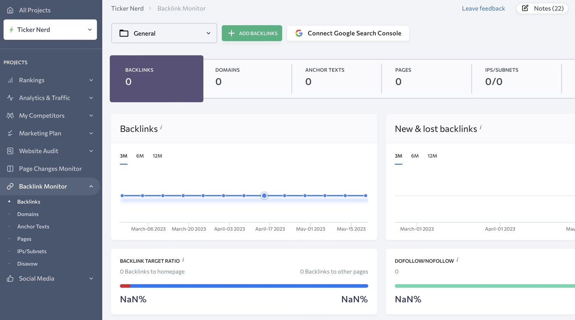Open Domains submenu item in sidebar
The image size is (575, 320).
(28, 214)
